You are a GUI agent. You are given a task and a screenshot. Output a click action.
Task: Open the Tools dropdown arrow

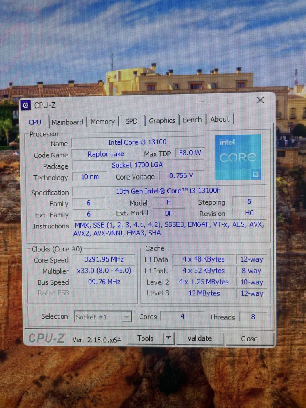169,338
